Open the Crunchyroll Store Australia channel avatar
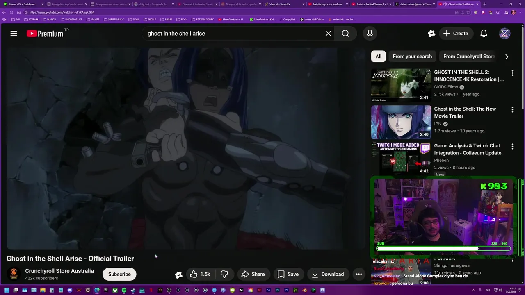 pos(14,274)
